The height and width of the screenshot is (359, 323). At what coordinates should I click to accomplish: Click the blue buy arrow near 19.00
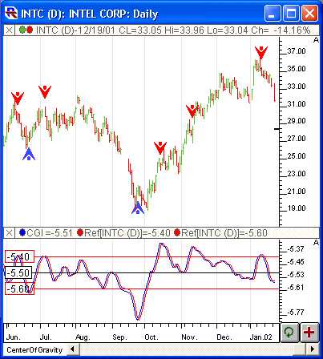(138, 208)
